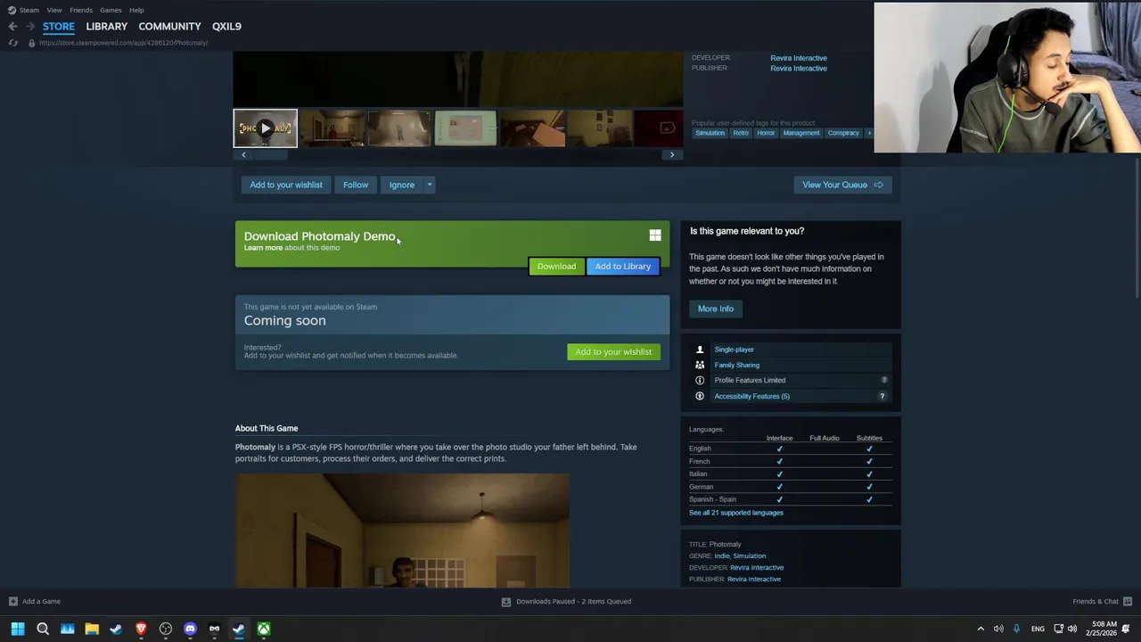Switch to the LIBRARY tab

click(107, 26)
